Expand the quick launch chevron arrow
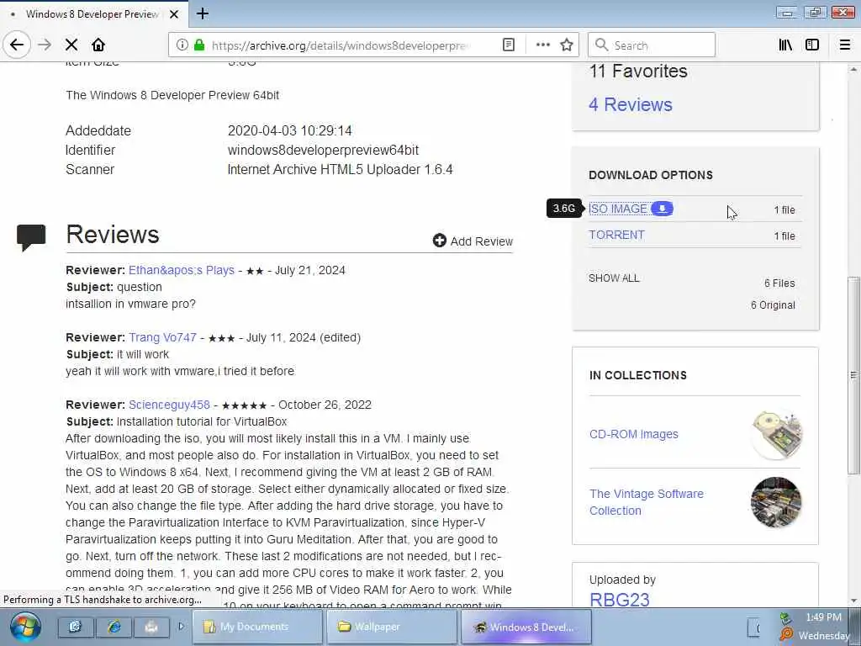This screenshot has width=861, height=646. click(x=182, y=626)
